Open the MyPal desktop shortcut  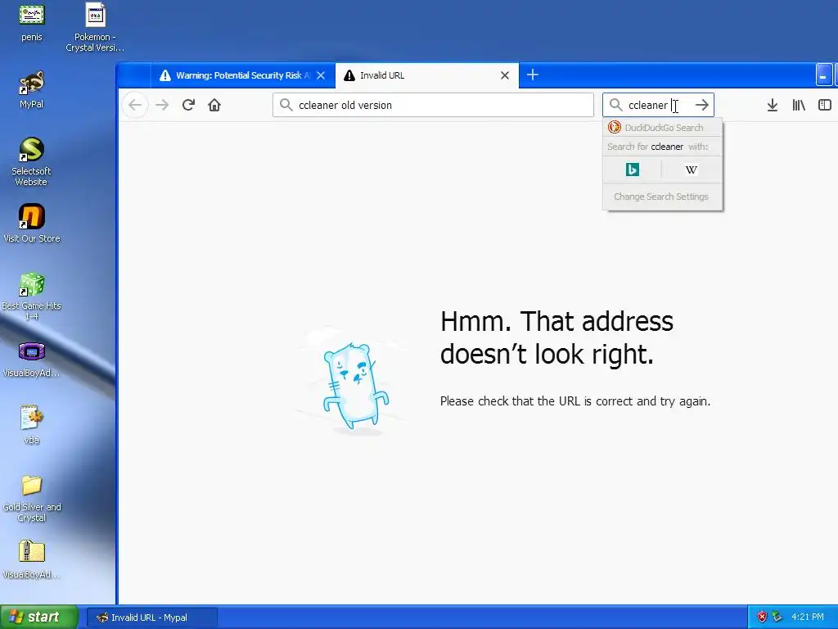click(32, 89)
